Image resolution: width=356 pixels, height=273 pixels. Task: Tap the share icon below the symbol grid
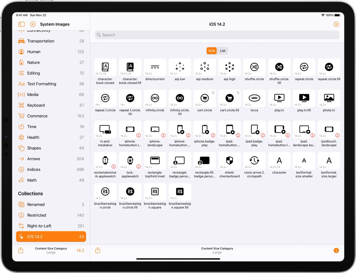click(98, 250)
